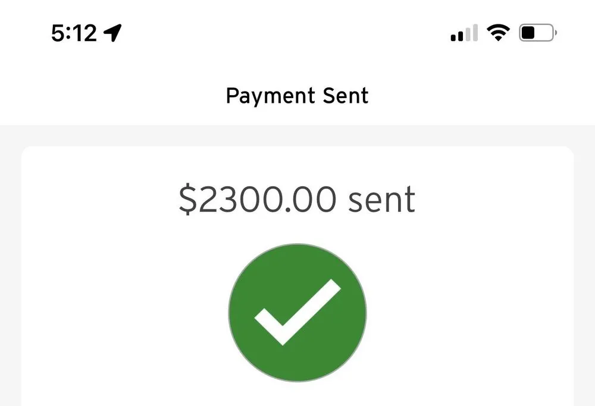This screenshot has width=595, height=406.
Task: Click the $2300.00 dollar amount
Action: (257, 200)
